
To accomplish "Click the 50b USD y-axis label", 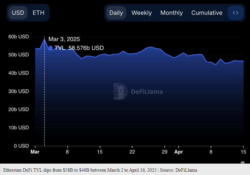I will pyautogui.click(x=19, y=55).
